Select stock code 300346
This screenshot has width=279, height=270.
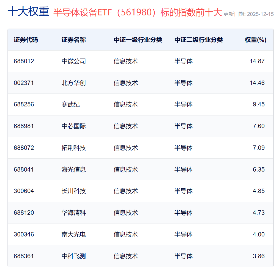click(x=24, y=235)
